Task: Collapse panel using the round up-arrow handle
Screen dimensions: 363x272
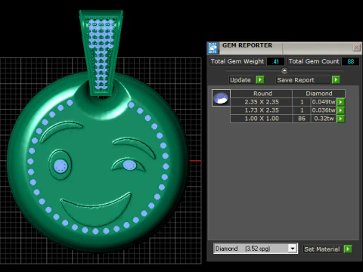Action: tap(284, 71)
